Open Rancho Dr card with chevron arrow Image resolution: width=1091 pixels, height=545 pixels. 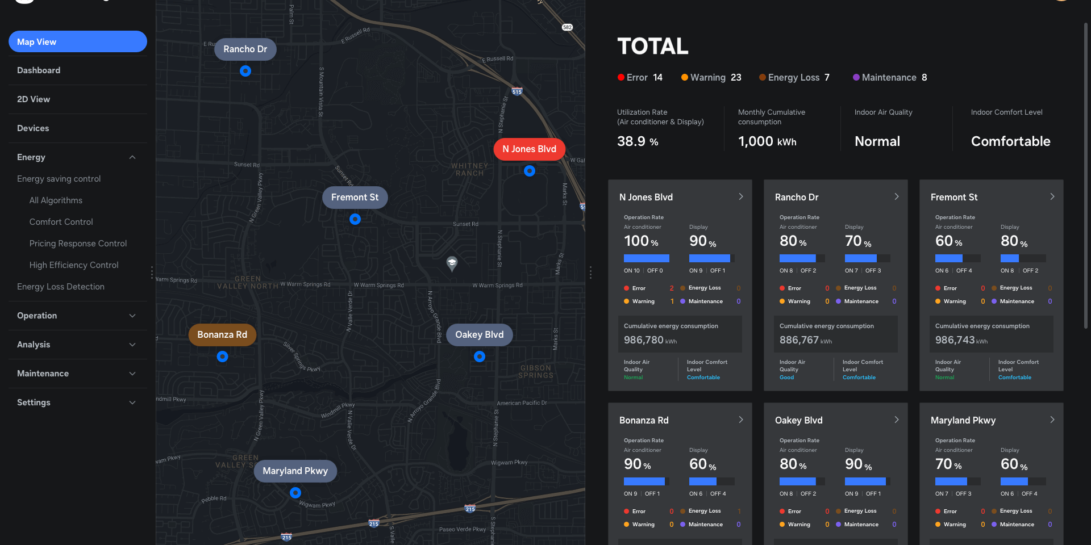pos(897,196)
